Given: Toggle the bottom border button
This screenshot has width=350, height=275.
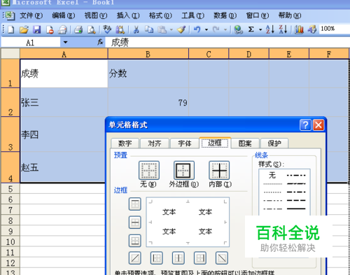Looking at the screenshot, I should coord(135,241).
